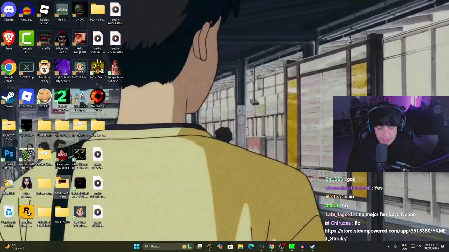
Task: Select Clair Obscur Expedition 33 icon
Action: pos(80,159)
